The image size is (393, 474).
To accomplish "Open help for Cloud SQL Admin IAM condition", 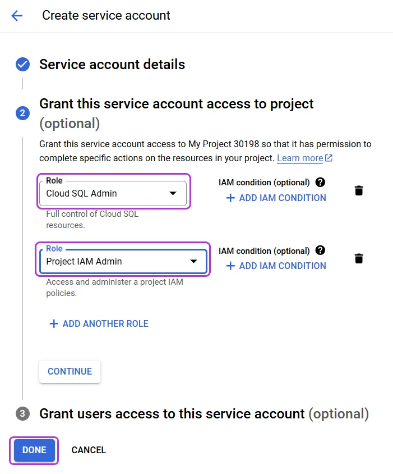I will click(x=320, y=183).
